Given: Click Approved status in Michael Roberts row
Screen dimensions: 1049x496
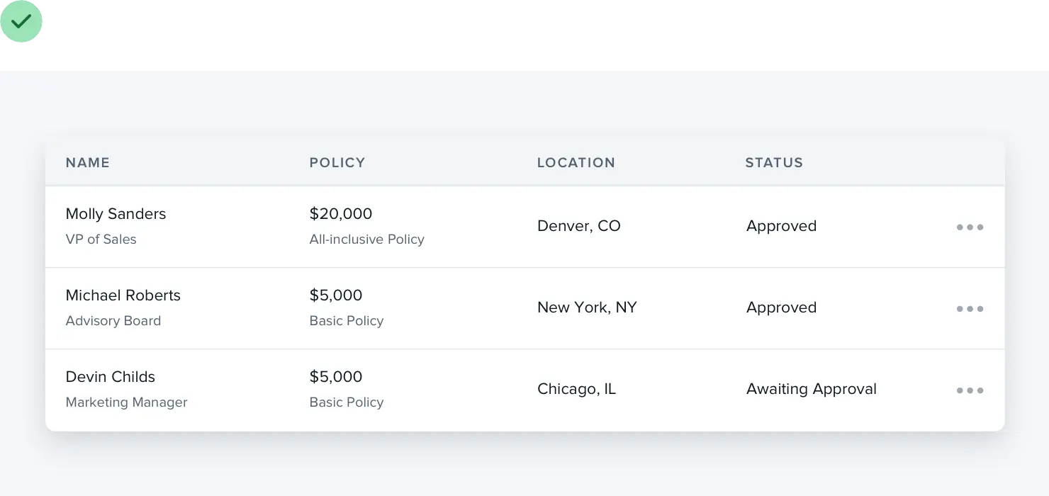Looking at the screenshot, I should click(x=781, y=308).
